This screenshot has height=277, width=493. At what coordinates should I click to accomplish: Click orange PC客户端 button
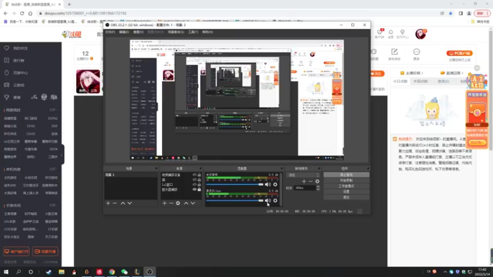[x=459, y=54]
